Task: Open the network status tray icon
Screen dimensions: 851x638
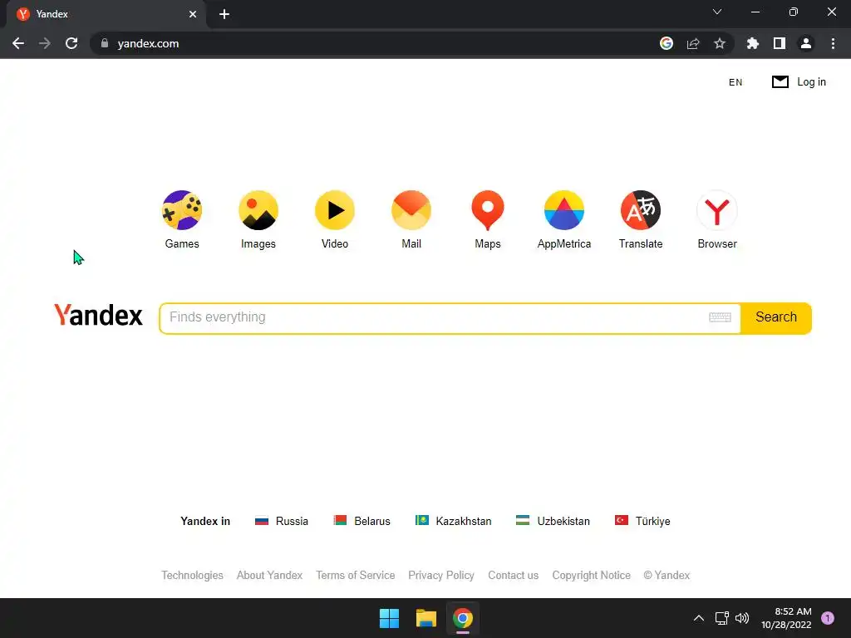Action: [721, 618]
